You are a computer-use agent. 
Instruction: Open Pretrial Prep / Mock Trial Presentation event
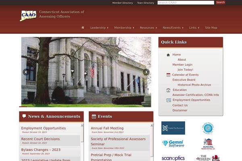tap(111, 157)
